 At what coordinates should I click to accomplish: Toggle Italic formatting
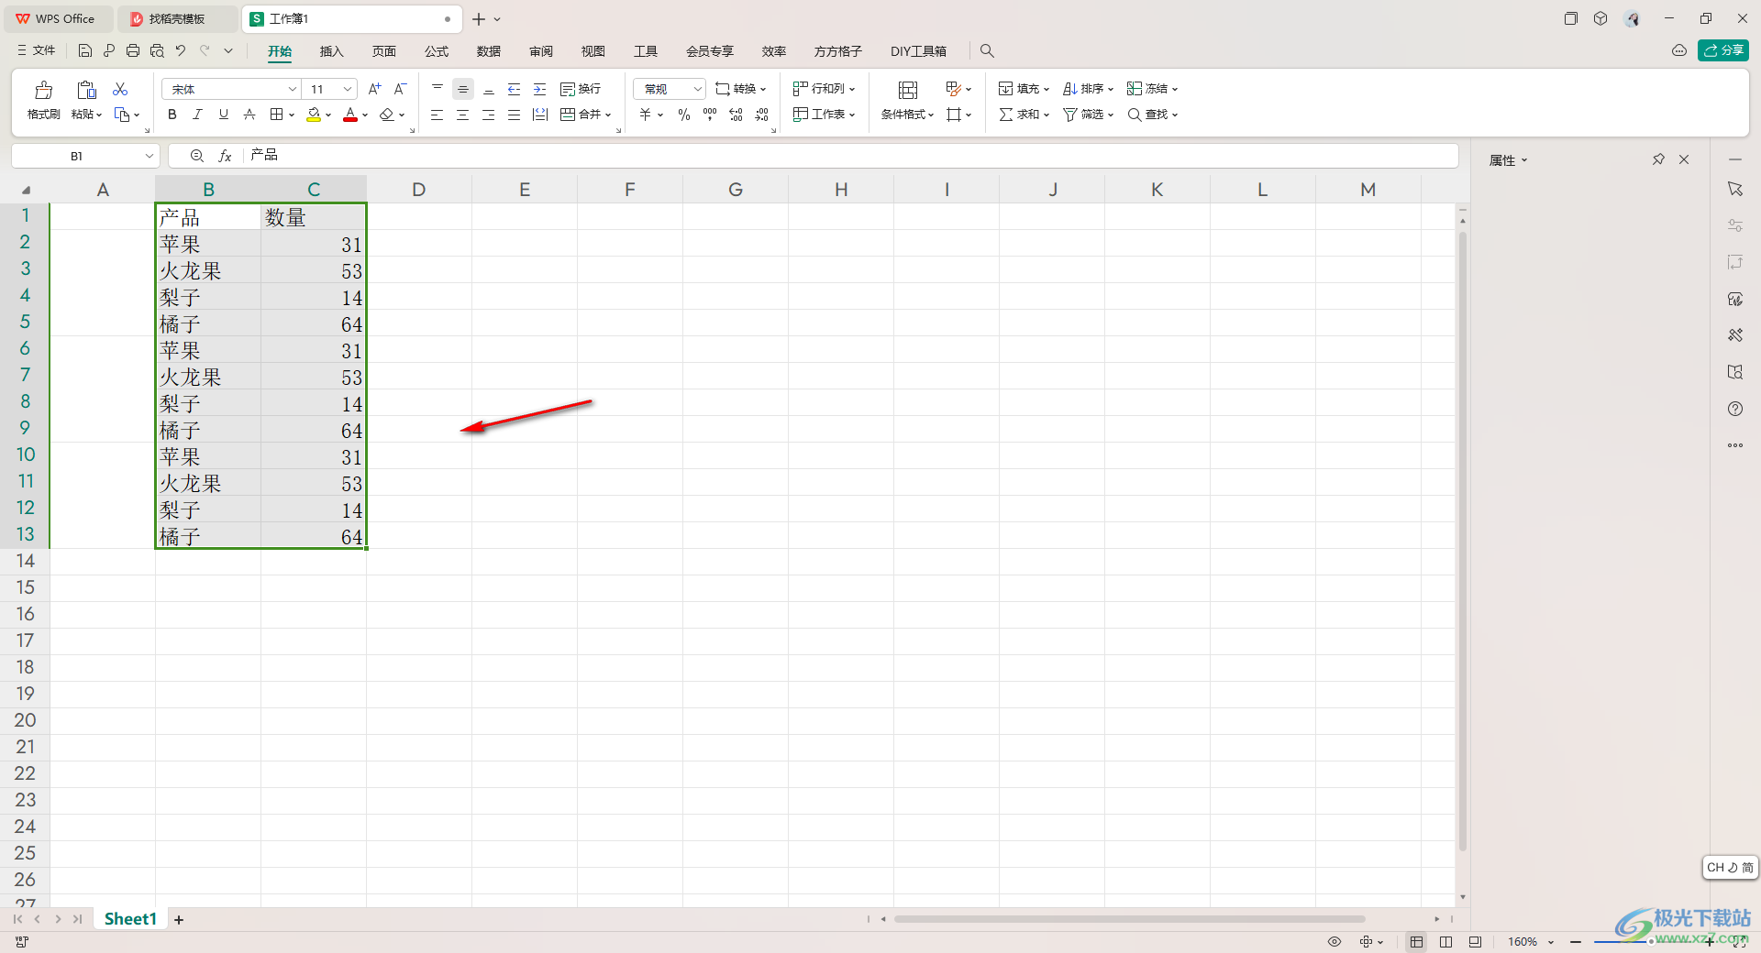pyautogui.click(x=197, y=115)
